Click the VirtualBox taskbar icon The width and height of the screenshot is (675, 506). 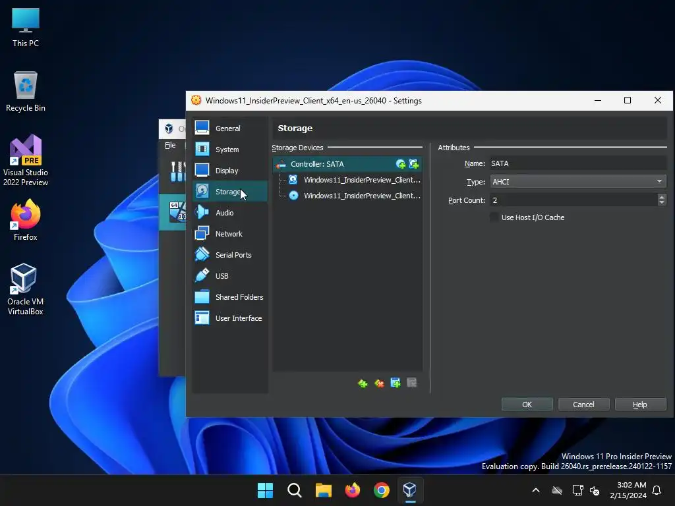(410, 490)
